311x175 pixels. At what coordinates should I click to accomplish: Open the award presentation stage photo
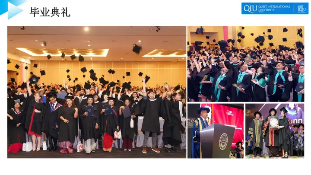pos(275,131)
